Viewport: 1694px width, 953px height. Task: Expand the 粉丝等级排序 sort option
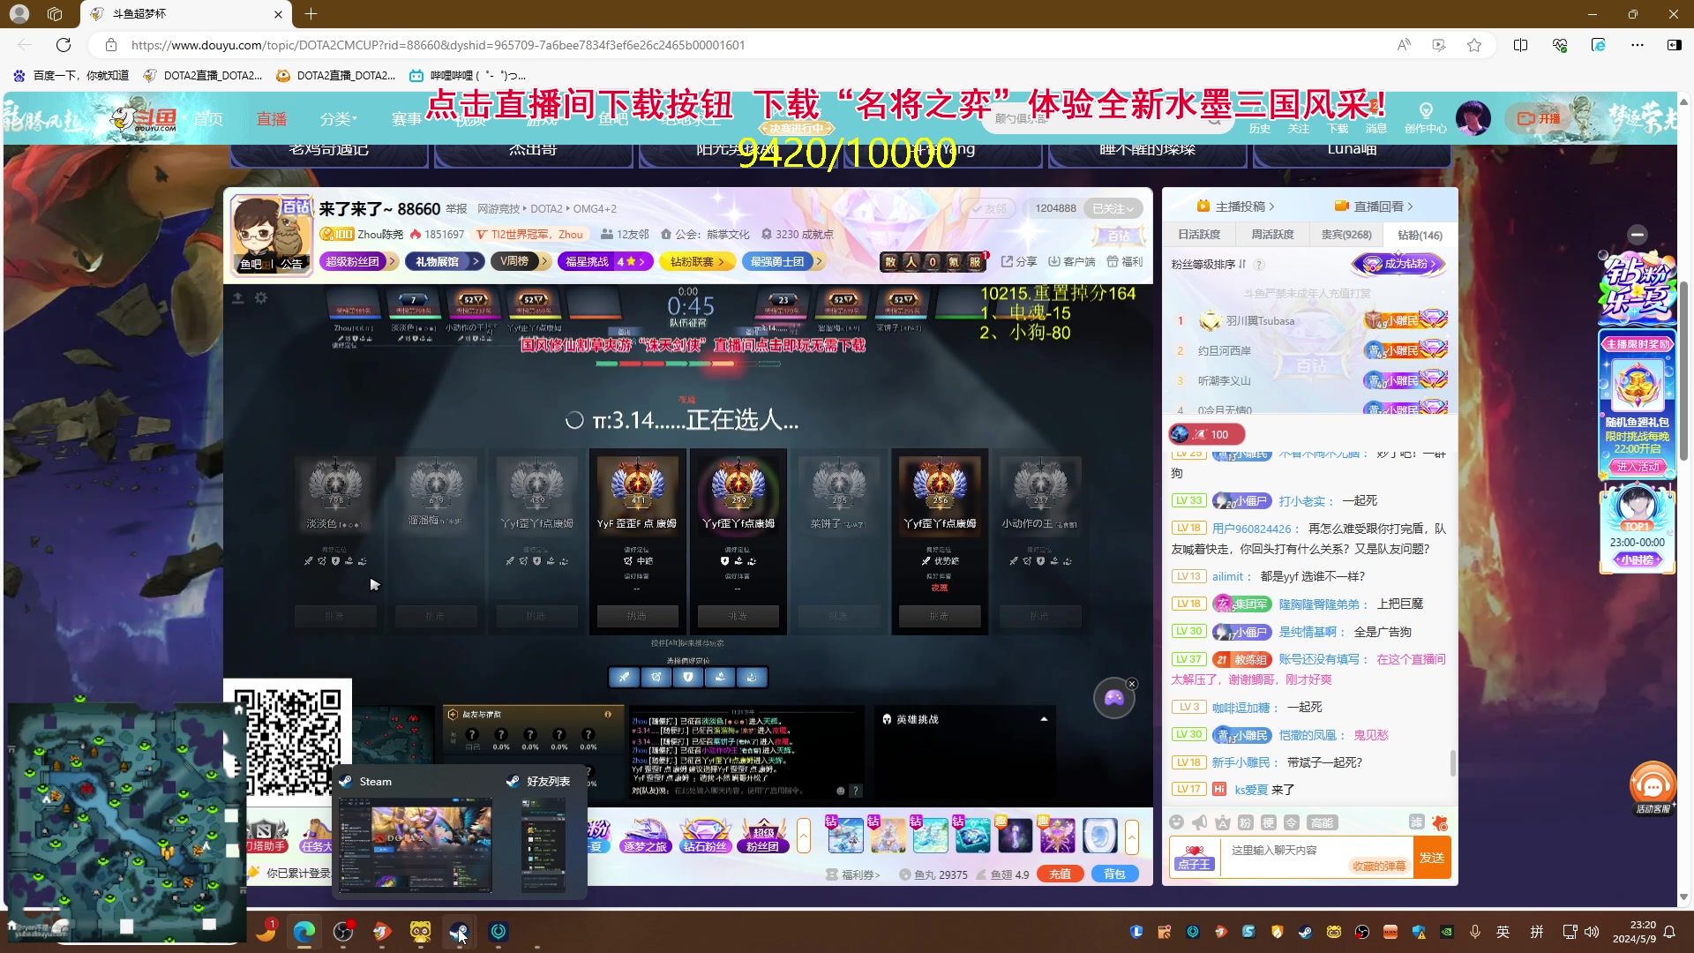click(x=1209, y=264)
